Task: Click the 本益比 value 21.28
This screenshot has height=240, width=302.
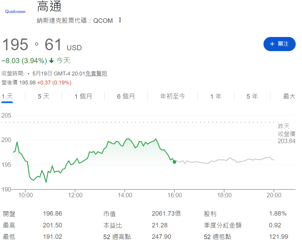Action: (x=160, y=225)
